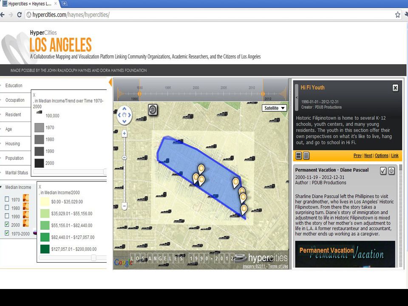Click the 1970 gray legend swatch
Screen dimensions: 408x306
(x=39, y=127)
